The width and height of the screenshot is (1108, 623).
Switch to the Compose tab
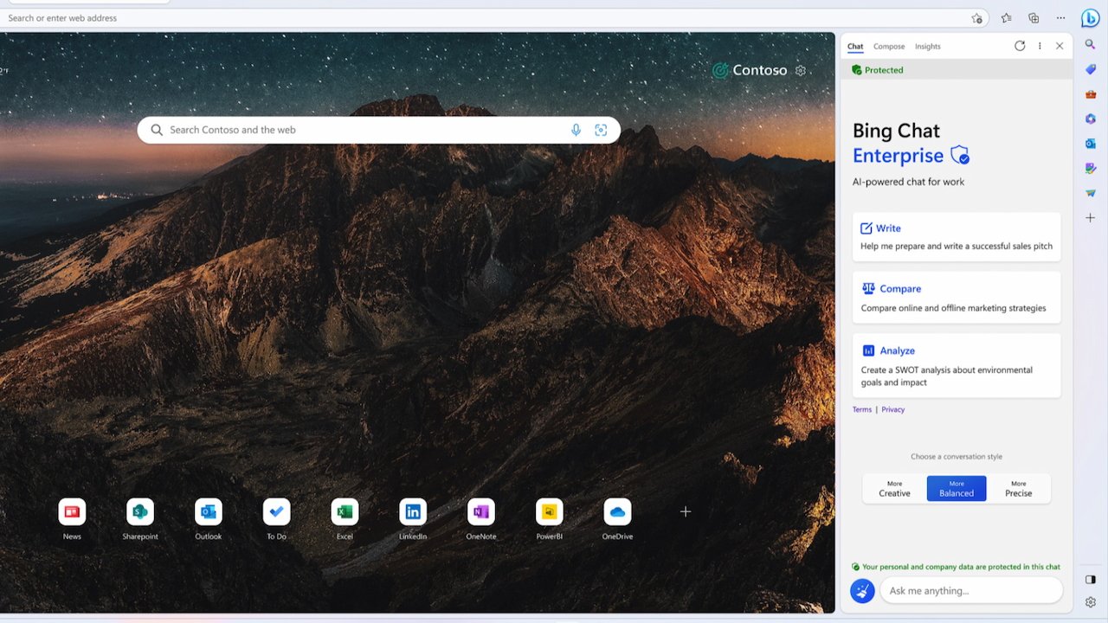(x=889, y=47)
